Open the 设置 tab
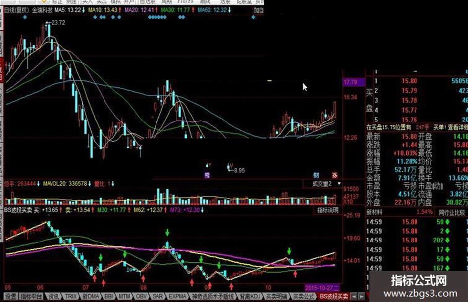Image resolution: width=468 pixels, height=302 pixels. click(x=11, y=297)
